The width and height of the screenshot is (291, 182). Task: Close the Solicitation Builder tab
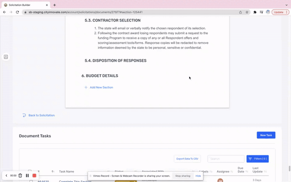(x=47, y=5)
